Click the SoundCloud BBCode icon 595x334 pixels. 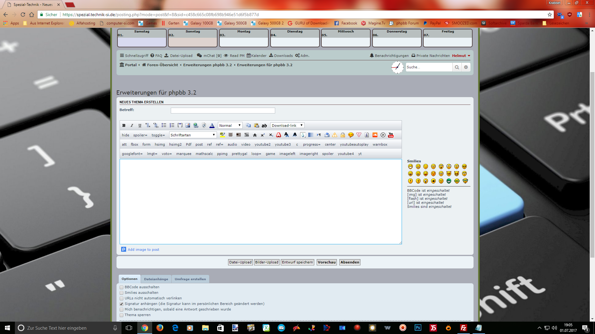click(375, 135)
